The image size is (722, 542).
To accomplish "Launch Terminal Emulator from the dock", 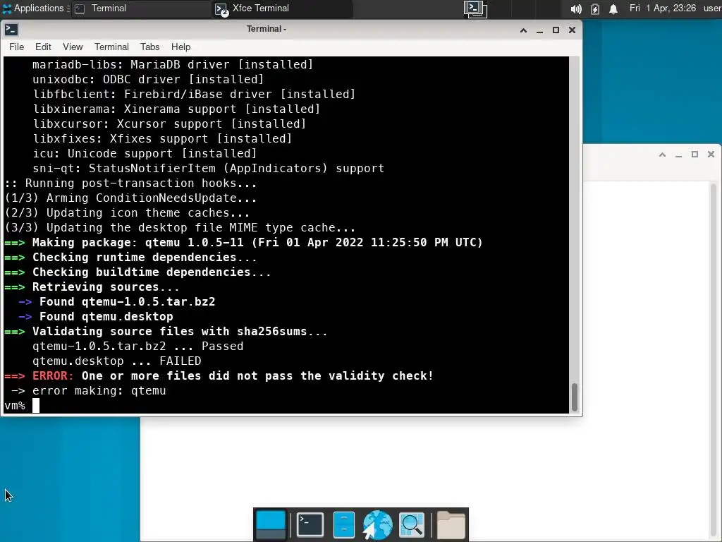I will [x=310, y=524].
